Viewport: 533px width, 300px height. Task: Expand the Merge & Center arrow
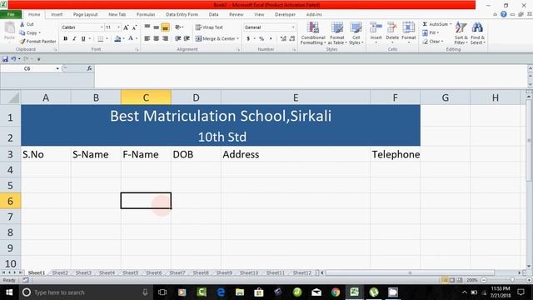click(237, 39)
